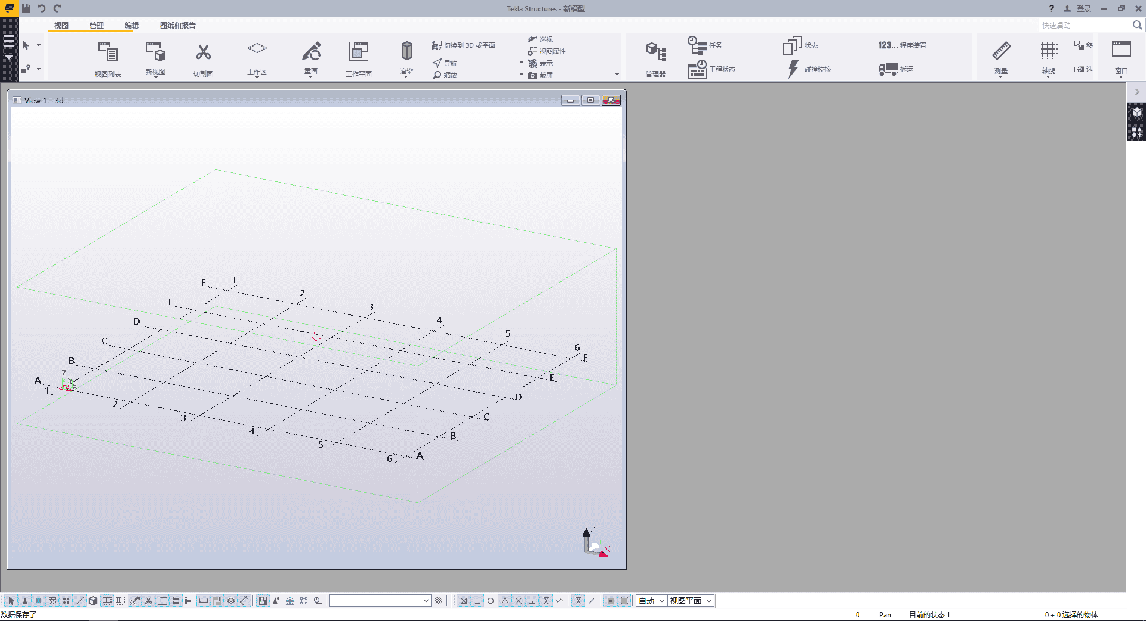
Task: Click the Undo arrow in title bar
Action: [x=42, y=8]
